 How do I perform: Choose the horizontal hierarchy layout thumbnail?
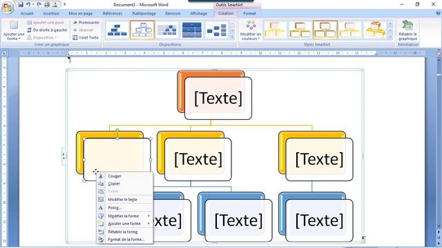[x=217, y=30]
